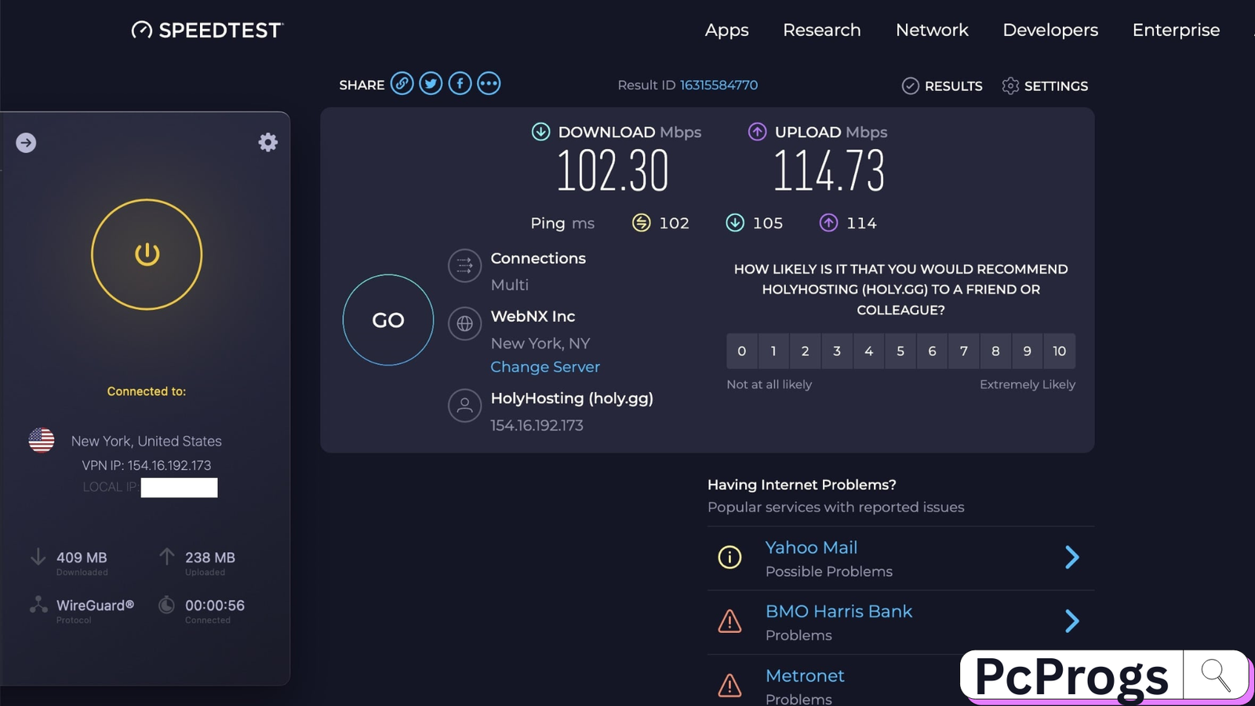Open the Research menu
The width and height of the screenshot is (1255, 706).
click(822, 30)
